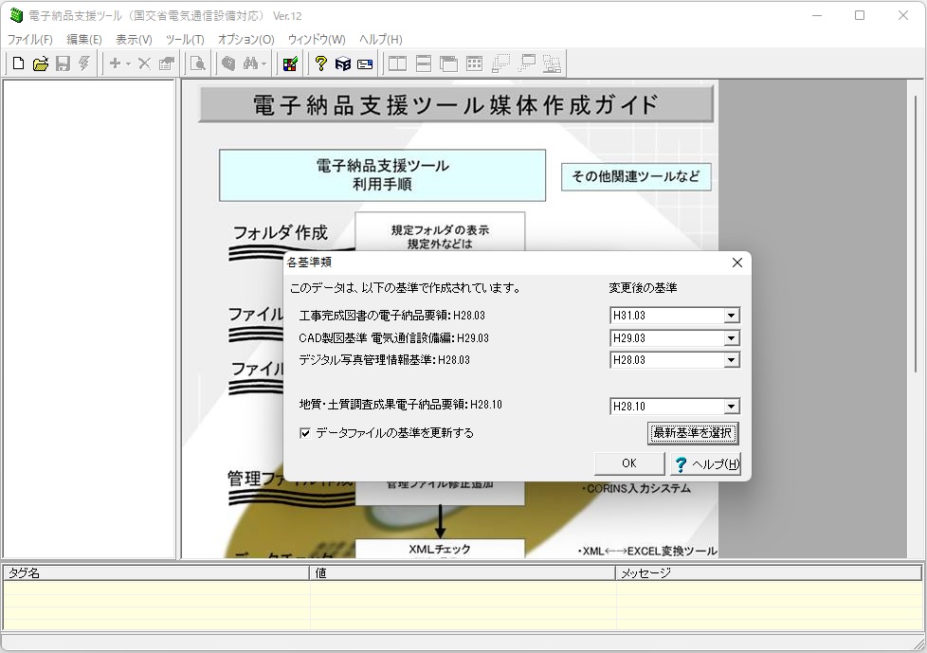Screen dimensions: 927x653
Task: Open the ヘルプ(H) menu in the menu bar
Action: (x=381, y=39)
